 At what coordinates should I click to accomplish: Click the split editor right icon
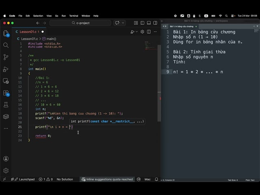click(x=149, y=32)
